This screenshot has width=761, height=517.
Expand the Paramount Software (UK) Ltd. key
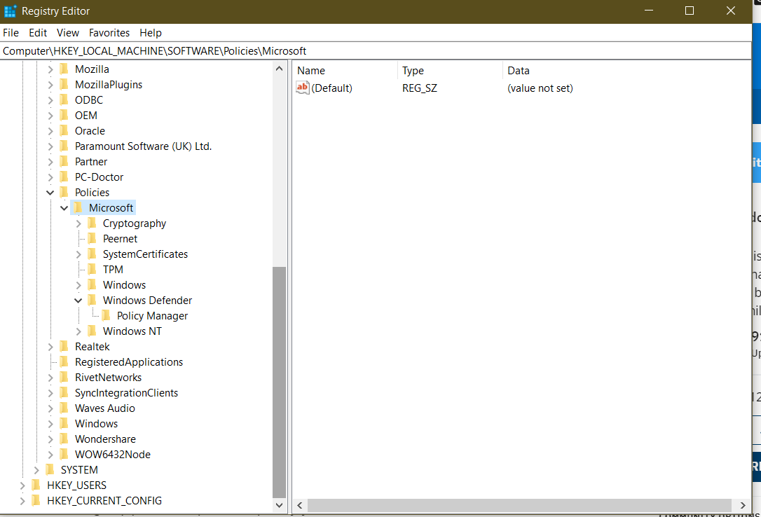[50, 146]
